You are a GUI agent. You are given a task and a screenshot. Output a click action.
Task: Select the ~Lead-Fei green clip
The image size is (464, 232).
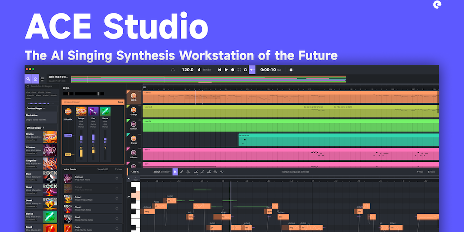pos(290,126)
